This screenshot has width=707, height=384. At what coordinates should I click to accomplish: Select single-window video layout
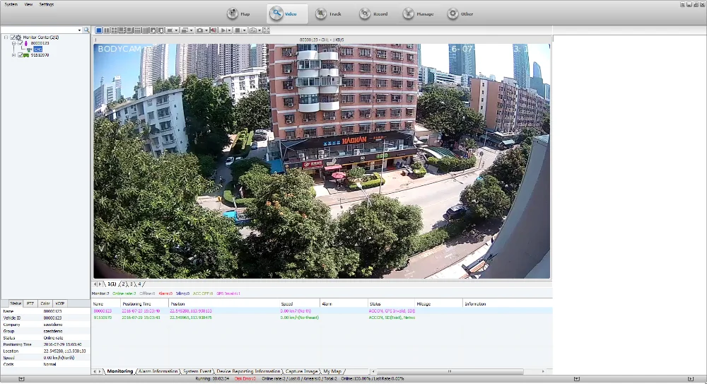click(x=98, y=30)
